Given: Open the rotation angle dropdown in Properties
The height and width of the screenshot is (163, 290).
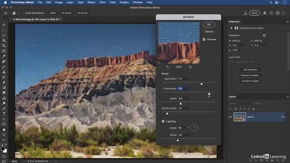Looking at the screenshot, I should click(242, 50).
